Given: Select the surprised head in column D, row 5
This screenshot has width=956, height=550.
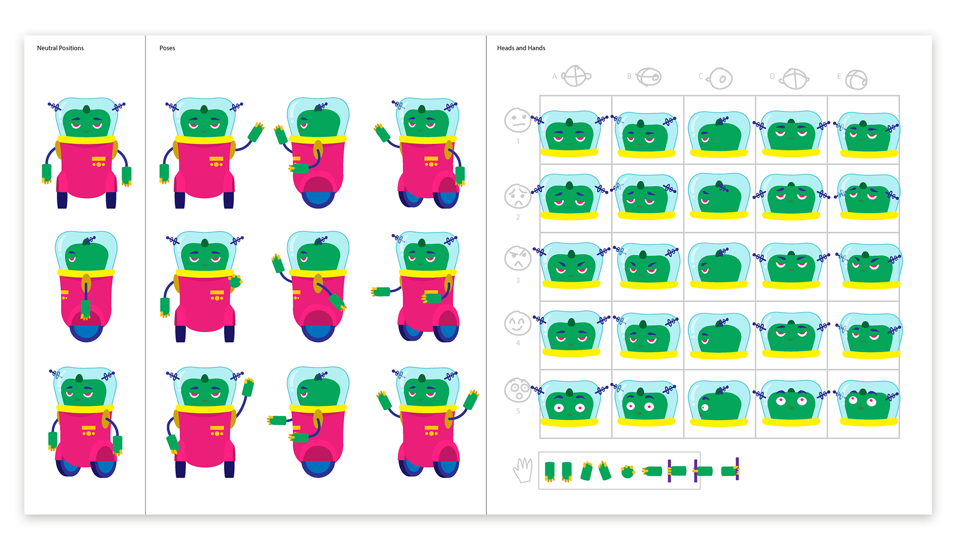Looking at the screenshot, I should click(x=791, y=403).
